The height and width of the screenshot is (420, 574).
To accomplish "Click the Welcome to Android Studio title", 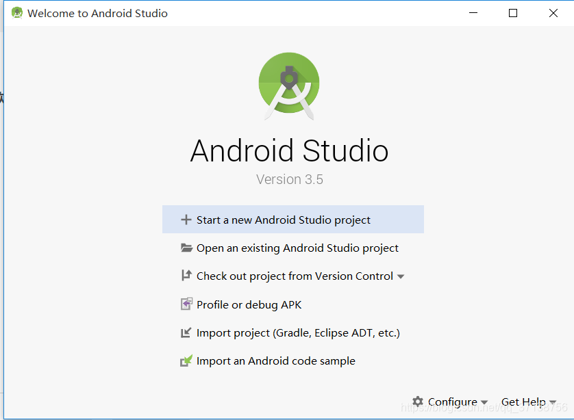I will point(97,13).
